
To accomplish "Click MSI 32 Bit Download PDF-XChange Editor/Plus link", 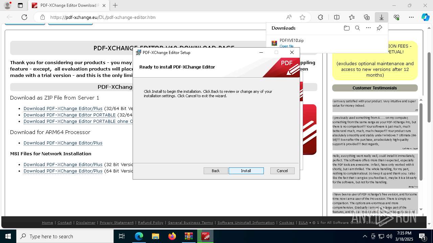I will tap(63, 164).
